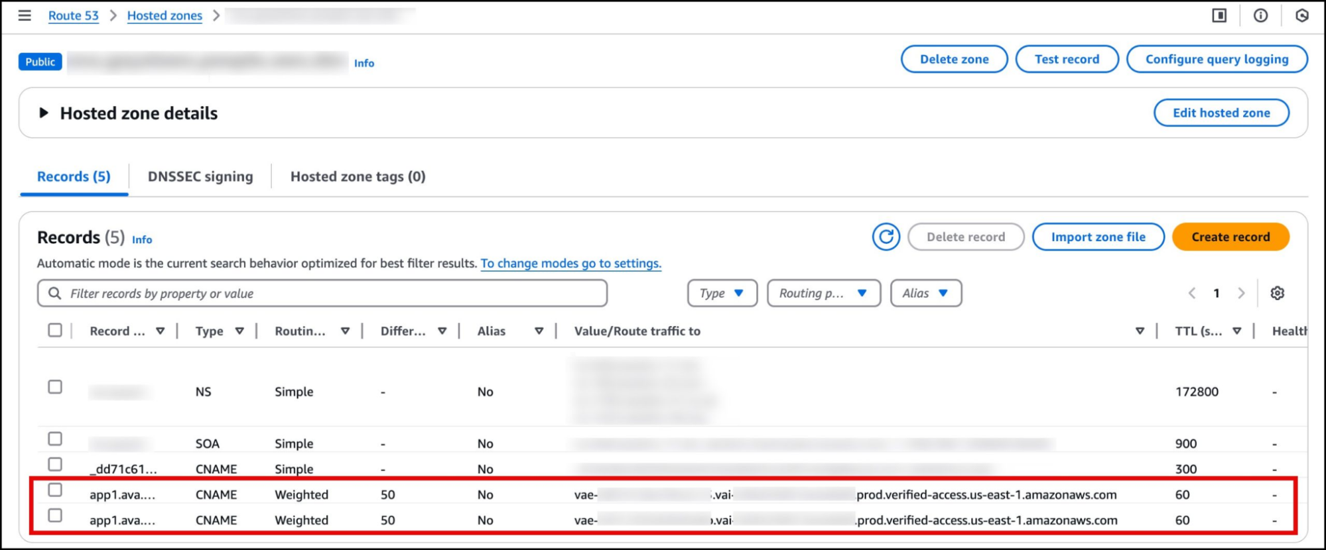Open the hamburger navigation menu
The width and height of the screenshot is (1326, 550).
click(x=25, y=15)
